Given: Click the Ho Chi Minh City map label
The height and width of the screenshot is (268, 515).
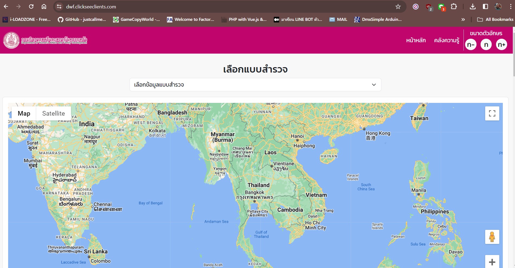Looking at the screenshot, I should point(315,225).
